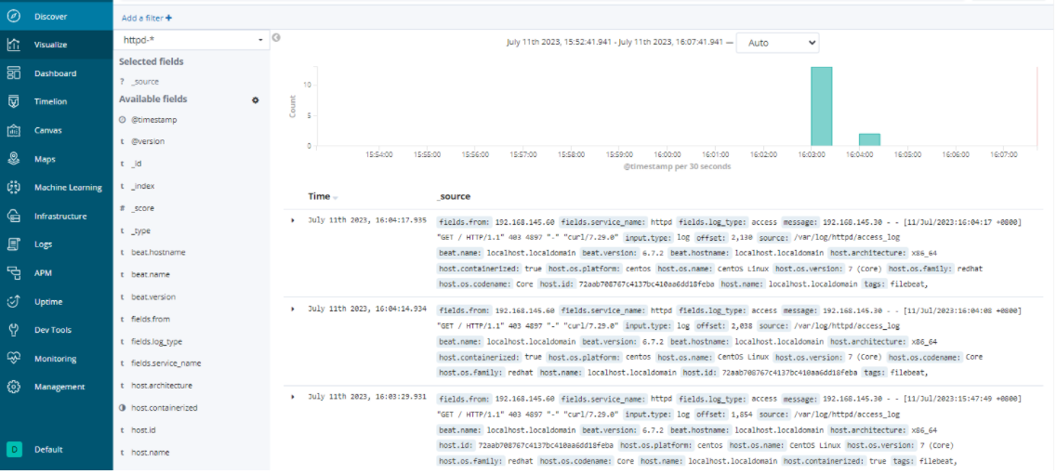The image size is (1057, 474).
Task: Open the Dashboard section
Action: click(55, 73)
